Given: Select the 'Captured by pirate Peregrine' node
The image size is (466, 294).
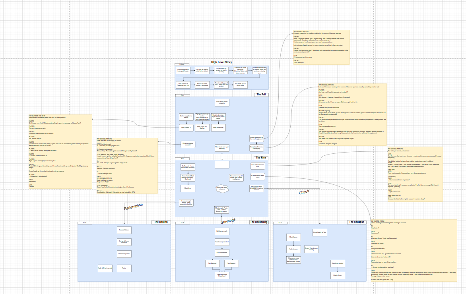Looking at the screenshot, I should pyautogui.click(x=240, y=70).
